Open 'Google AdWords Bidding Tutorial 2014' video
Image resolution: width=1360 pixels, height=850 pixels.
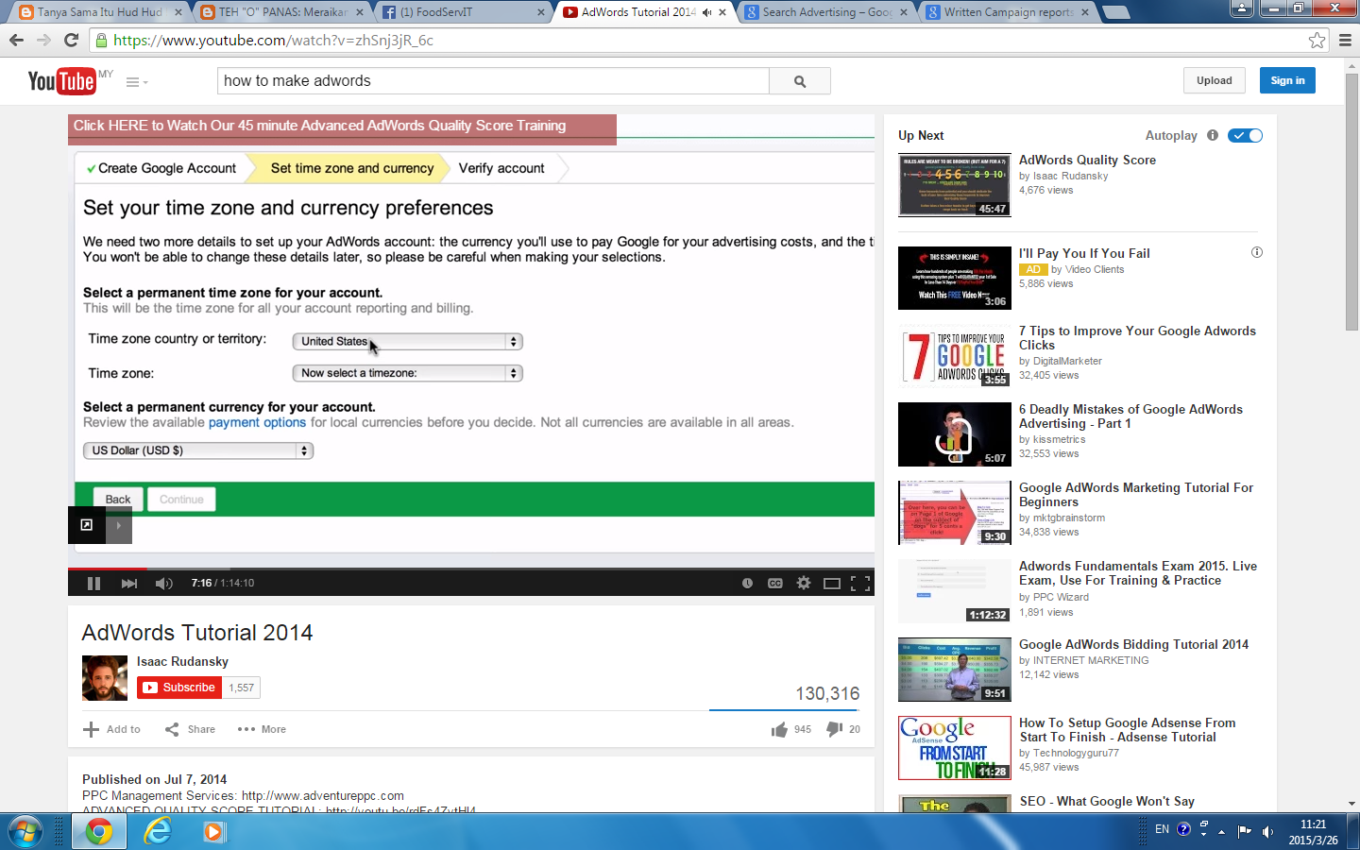pos(1133,644)
